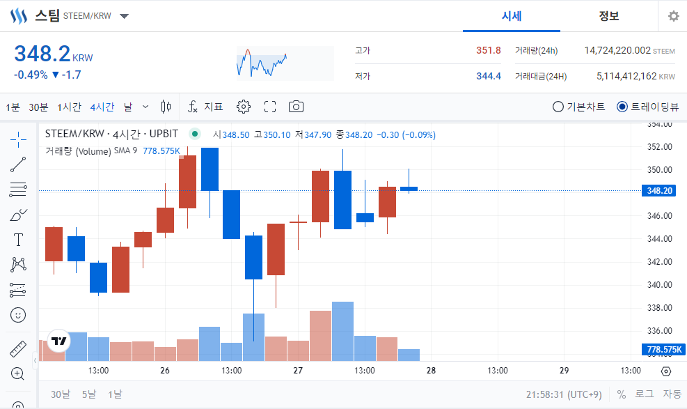Image resolution: width=687 pixels, height=409 pixels.
Task: Open price axis settings gear icon
Action: pyautogui.click(x=666, y=371)
